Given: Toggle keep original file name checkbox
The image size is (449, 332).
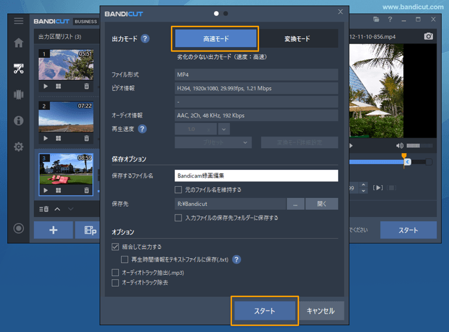Looking at the screenshot, I should [x=178, y=190].
